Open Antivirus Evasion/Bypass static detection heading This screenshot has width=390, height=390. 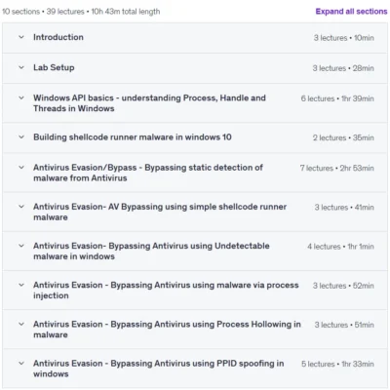click(148, 173)
